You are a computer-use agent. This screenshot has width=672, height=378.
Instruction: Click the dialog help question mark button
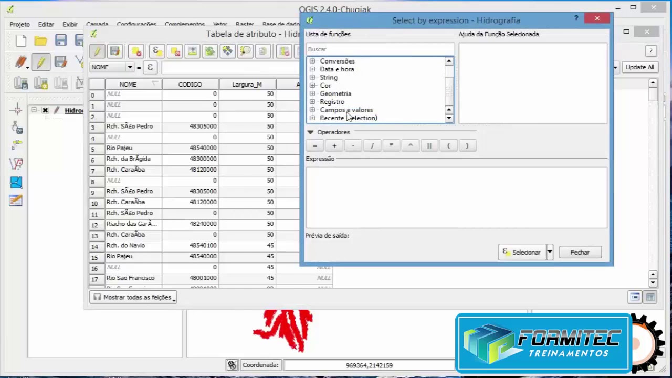click(576, 19)
